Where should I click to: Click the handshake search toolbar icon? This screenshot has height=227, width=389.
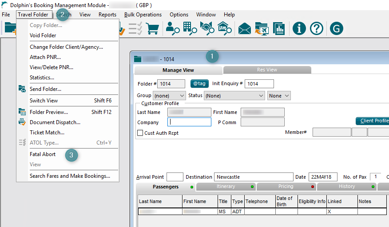coord(207,28)
